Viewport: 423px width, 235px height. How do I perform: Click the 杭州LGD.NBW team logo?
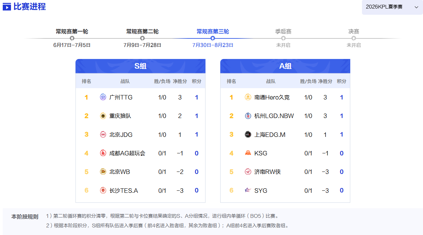click(x=248, y=116)
